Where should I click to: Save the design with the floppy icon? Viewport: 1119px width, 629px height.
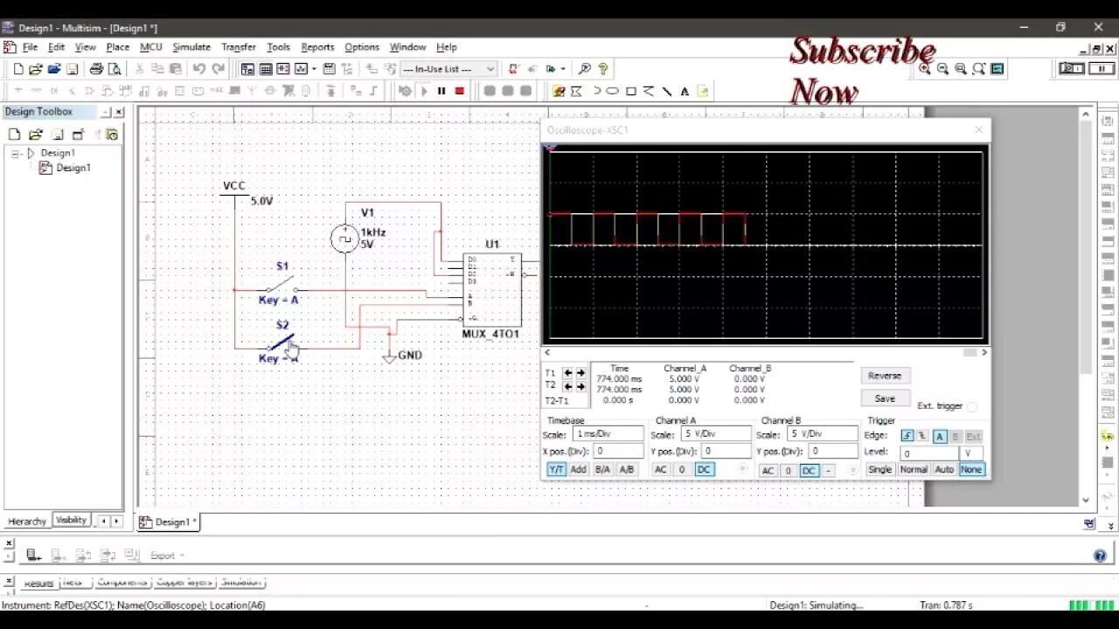coord(73,69)
